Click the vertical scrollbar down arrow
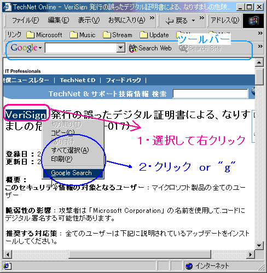 pyautogui.click(x=259, y=245)
